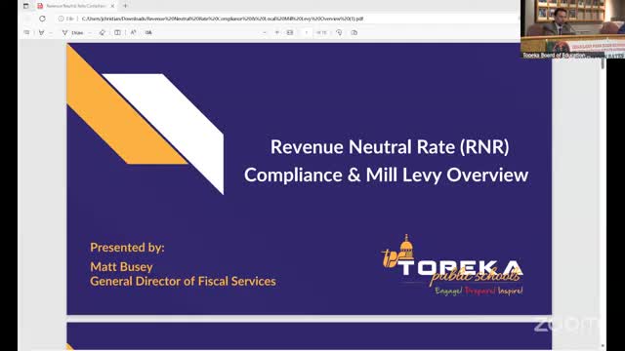Viewport: 625px width, 351px height.
Task: Click the PDF vertical scrollbar thumb
Action: click(x=603, y=63)
